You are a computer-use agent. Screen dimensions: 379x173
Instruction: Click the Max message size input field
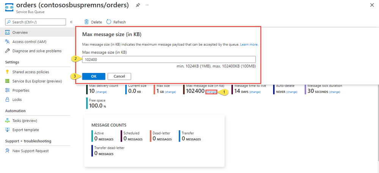tap(169, 59)
